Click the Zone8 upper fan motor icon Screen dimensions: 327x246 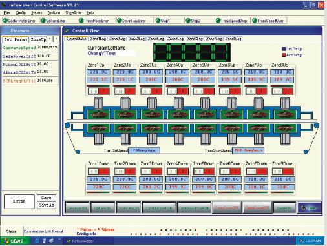[285, 103]
